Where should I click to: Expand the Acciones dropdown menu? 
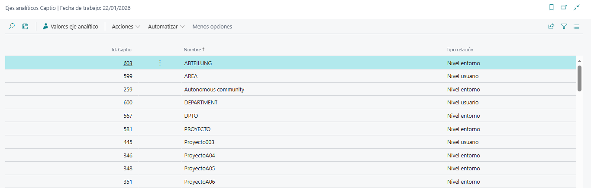click(126, 26)
